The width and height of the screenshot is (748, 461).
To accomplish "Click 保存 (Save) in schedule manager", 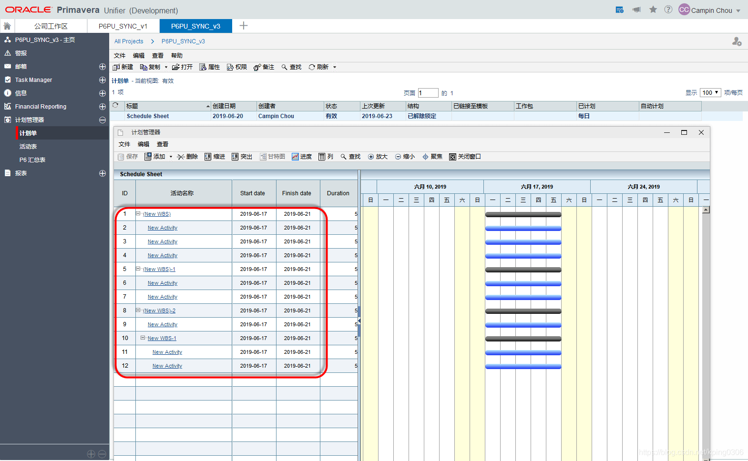I will (128, 157).
